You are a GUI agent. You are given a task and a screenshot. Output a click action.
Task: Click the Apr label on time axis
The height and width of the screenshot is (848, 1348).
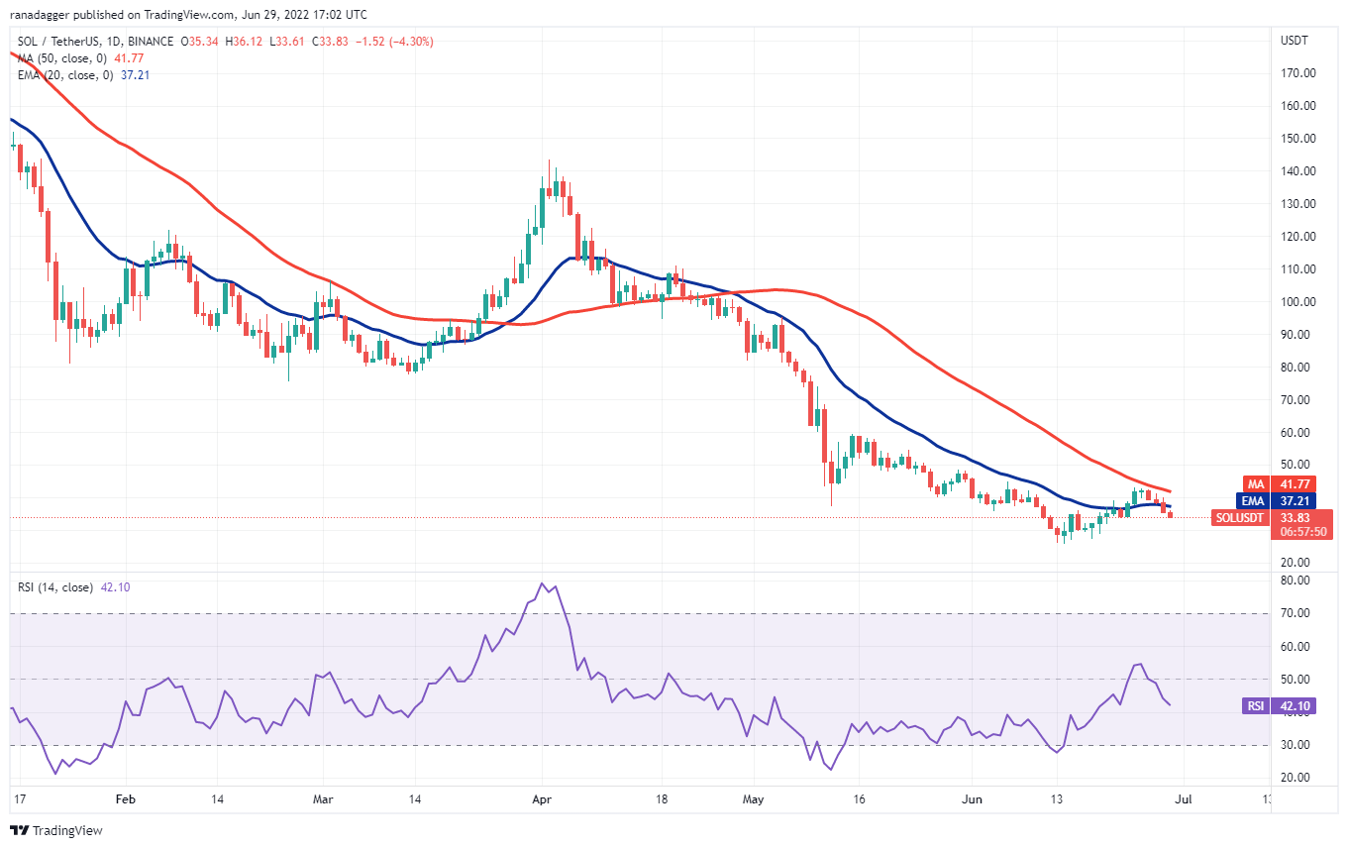tap(541, 796)
